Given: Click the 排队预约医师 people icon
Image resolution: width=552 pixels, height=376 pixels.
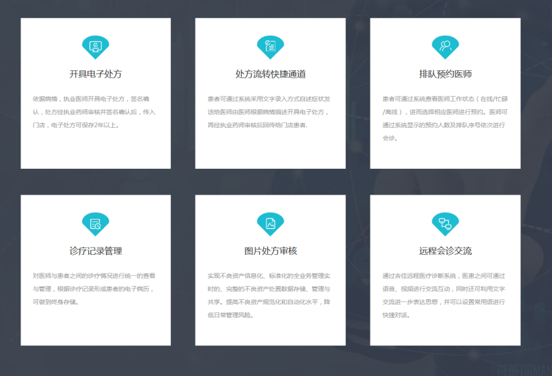Looking at the screenshot, I should pyautogui.click(x=445, y=47).
